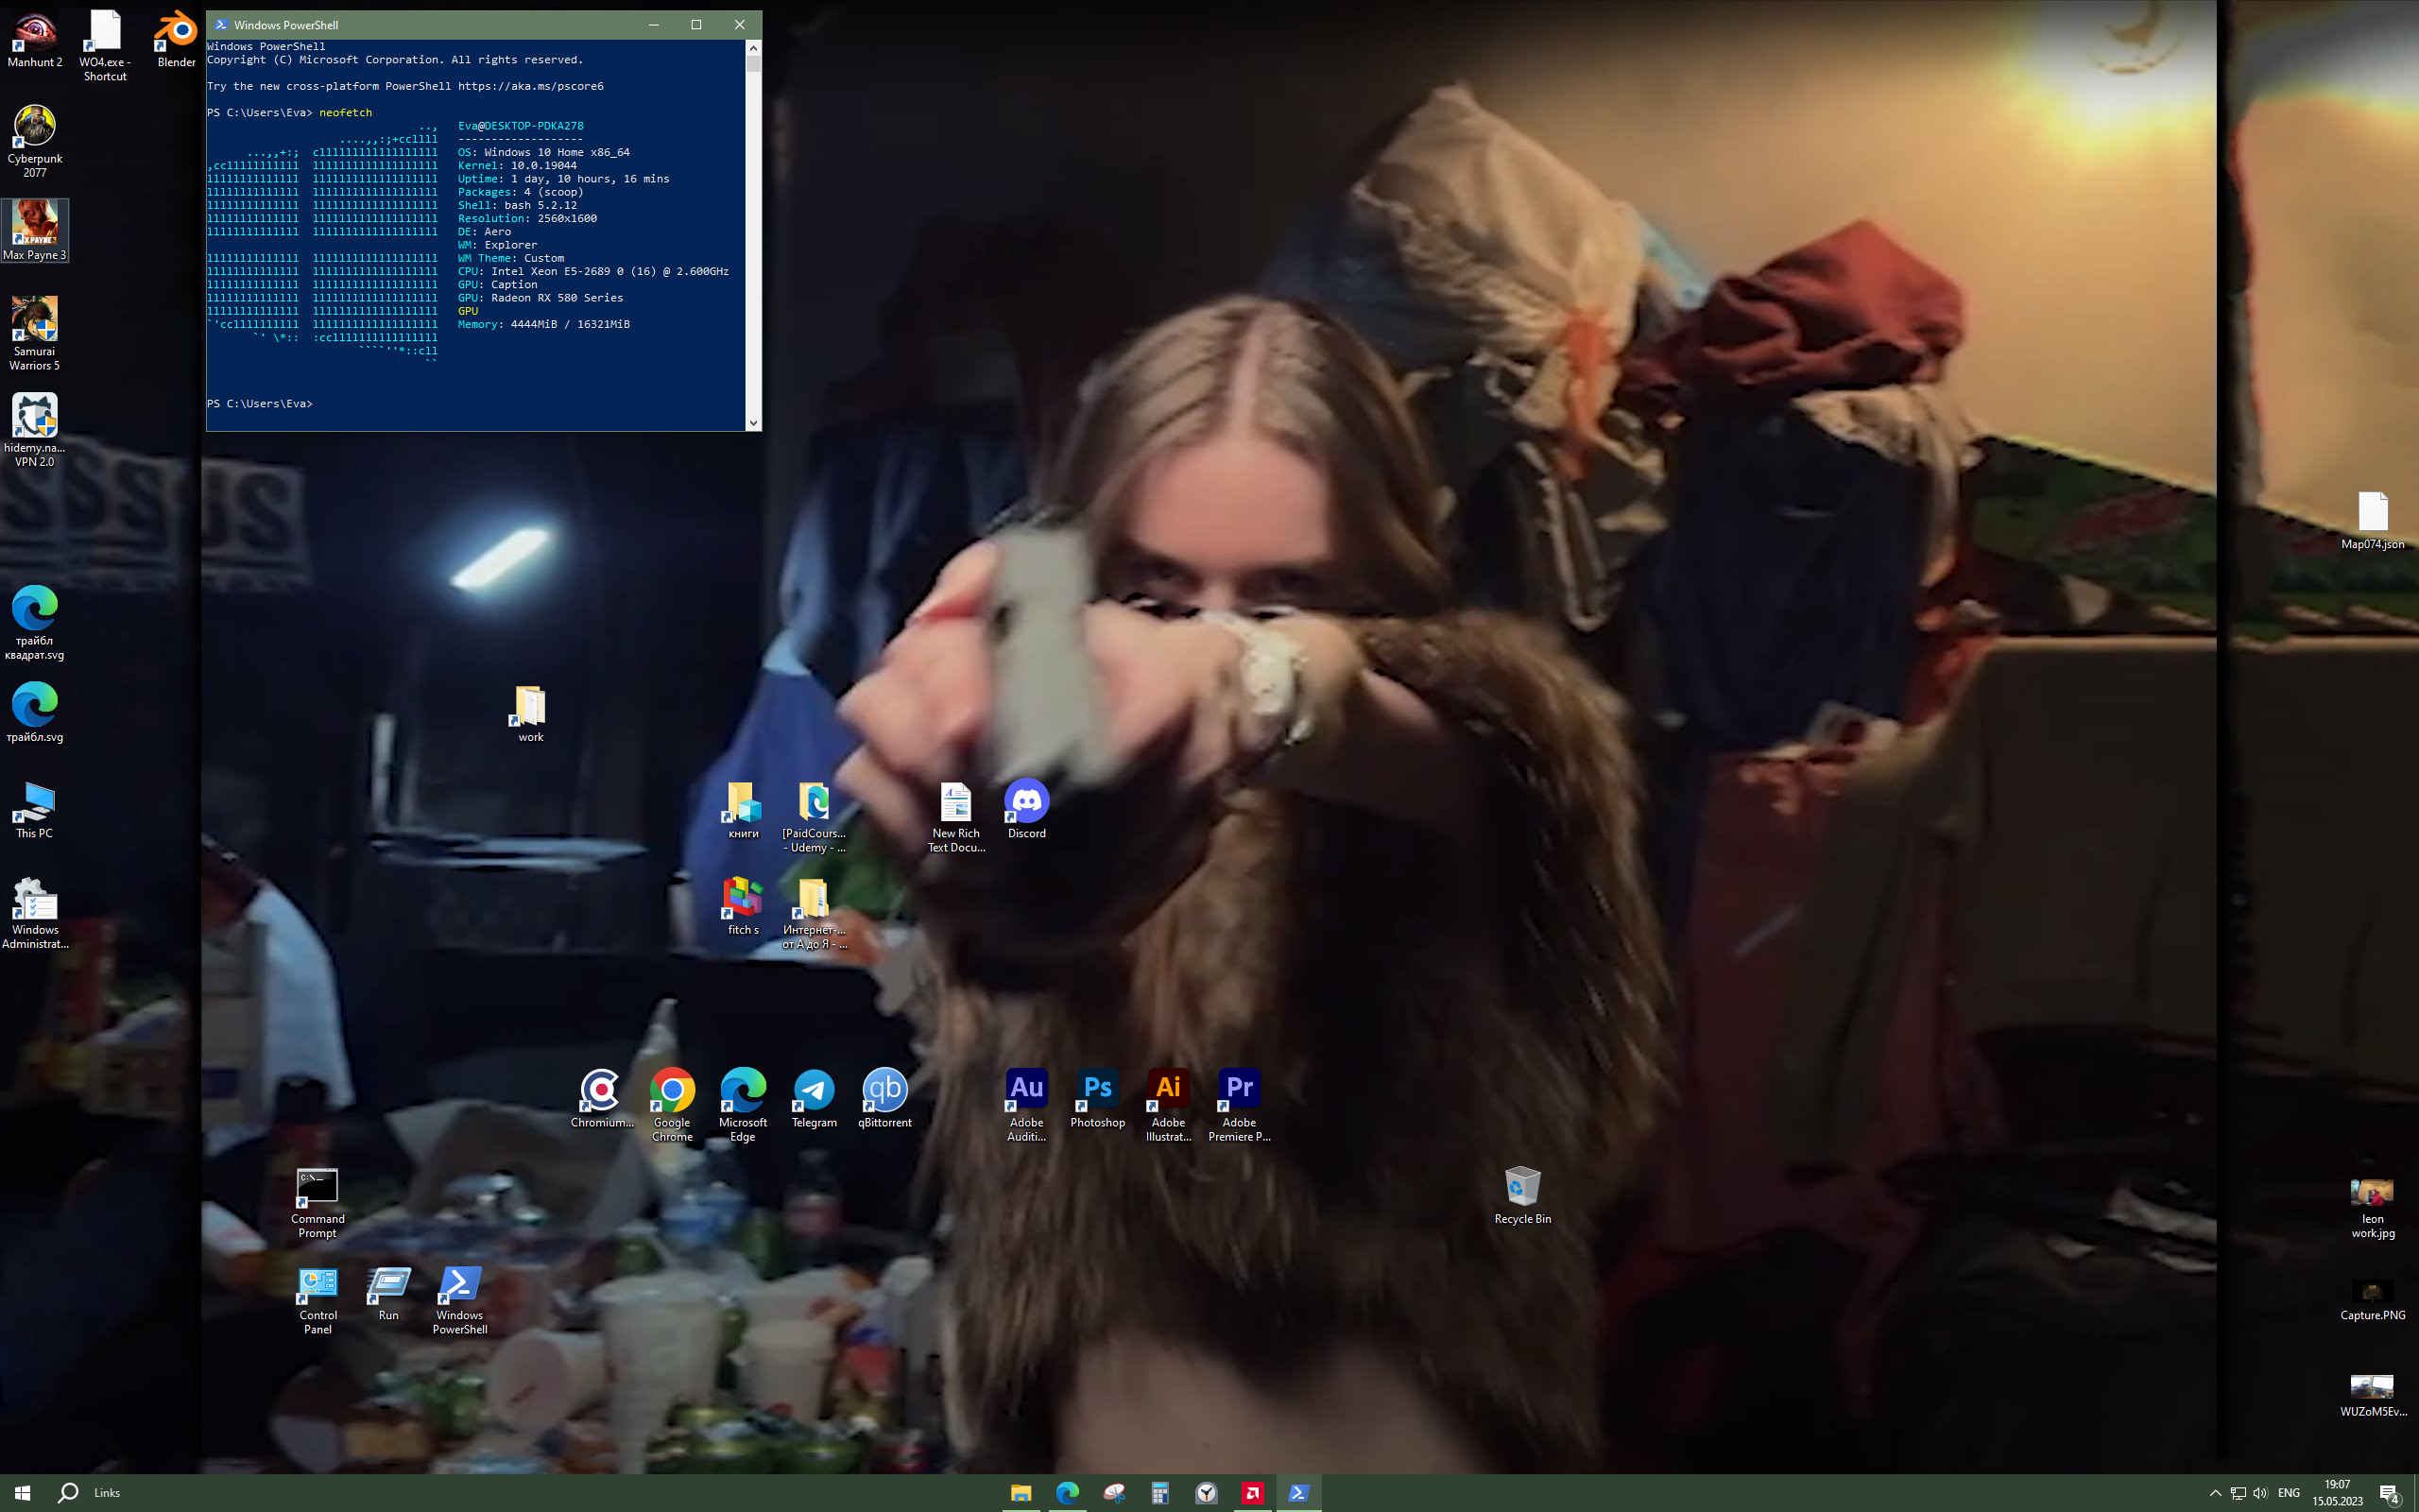Click the PowerShell window title bar icon

pos(221,25)
